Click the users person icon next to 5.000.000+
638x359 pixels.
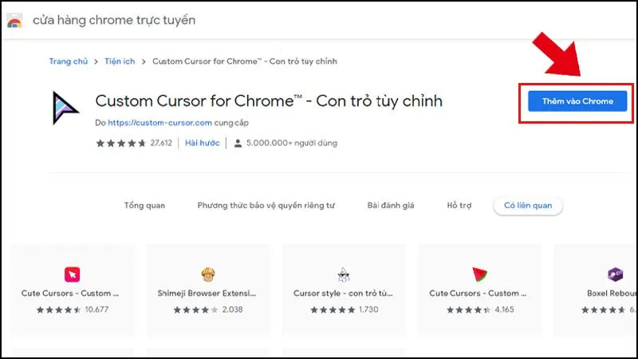238,144
